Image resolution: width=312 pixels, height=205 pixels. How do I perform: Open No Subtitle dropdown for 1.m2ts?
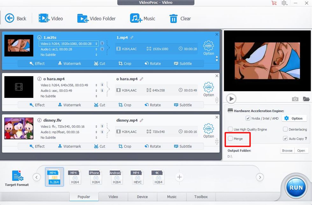tap(96, 55)
